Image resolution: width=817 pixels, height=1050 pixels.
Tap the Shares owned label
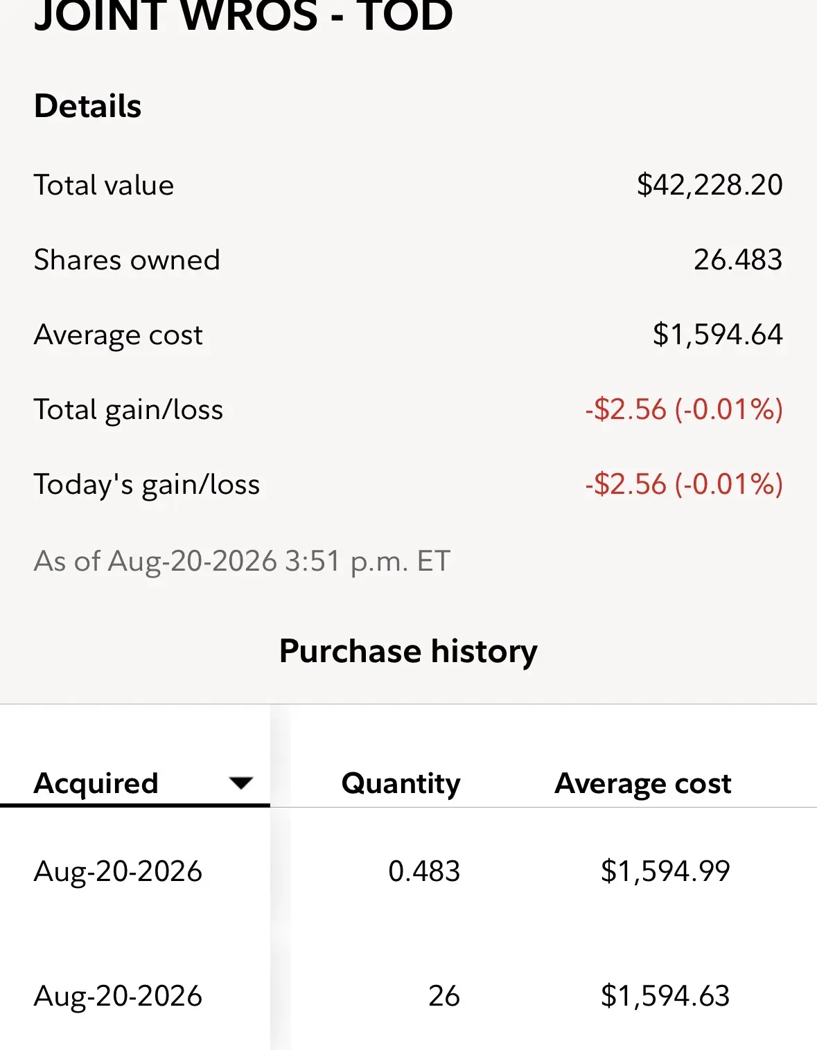pyautogui.click(x=127, y=260)
